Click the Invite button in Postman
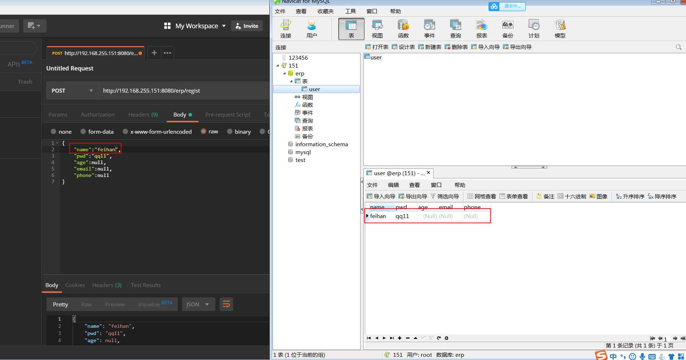 pos(247,26)
